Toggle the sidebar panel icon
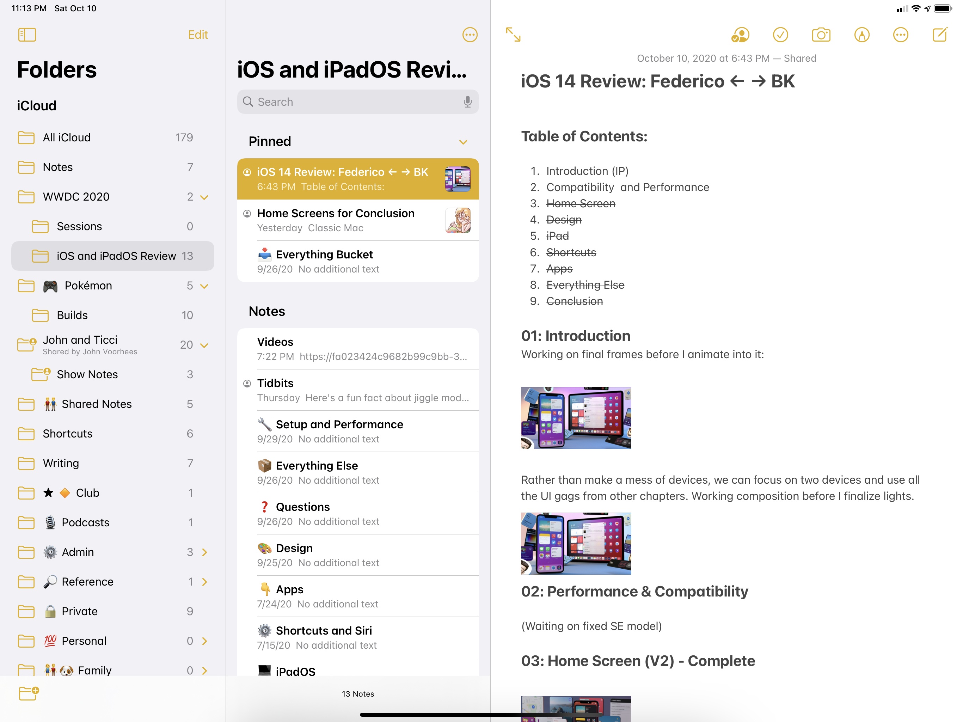The height and width of the screenshot is (722, 963). click(27, 35)
